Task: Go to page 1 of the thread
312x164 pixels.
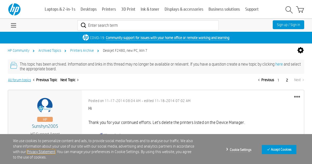Action: point(278,80)
